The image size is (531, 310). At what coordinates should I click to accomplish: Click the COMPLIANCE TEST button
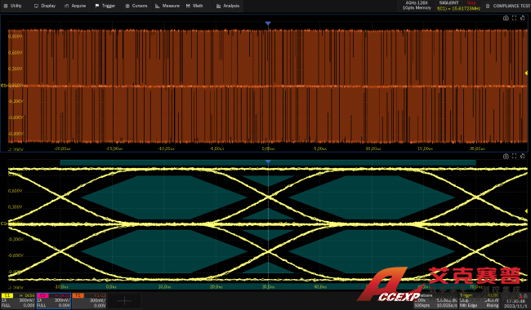507,6
